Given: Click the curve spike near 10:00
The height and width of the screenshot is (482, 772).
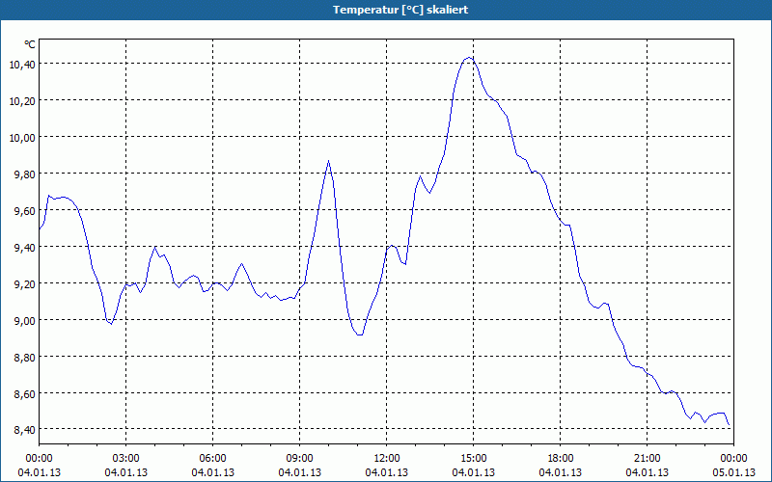Looking at the screenshot, I should 328,161.
